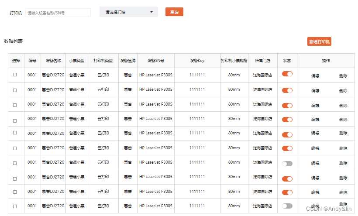Click 编辑 in the sixth row
The image size is (358, 216).
(315, 148)
